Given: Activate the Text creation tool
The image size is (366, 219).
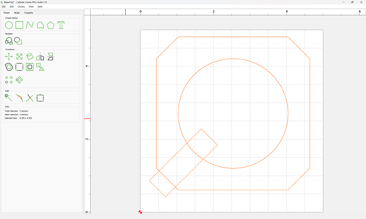Looking at the screenshot, I should (x=61, y=25).
